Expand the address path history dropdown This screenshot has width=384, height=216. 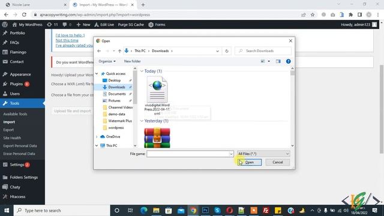[217, 51]
